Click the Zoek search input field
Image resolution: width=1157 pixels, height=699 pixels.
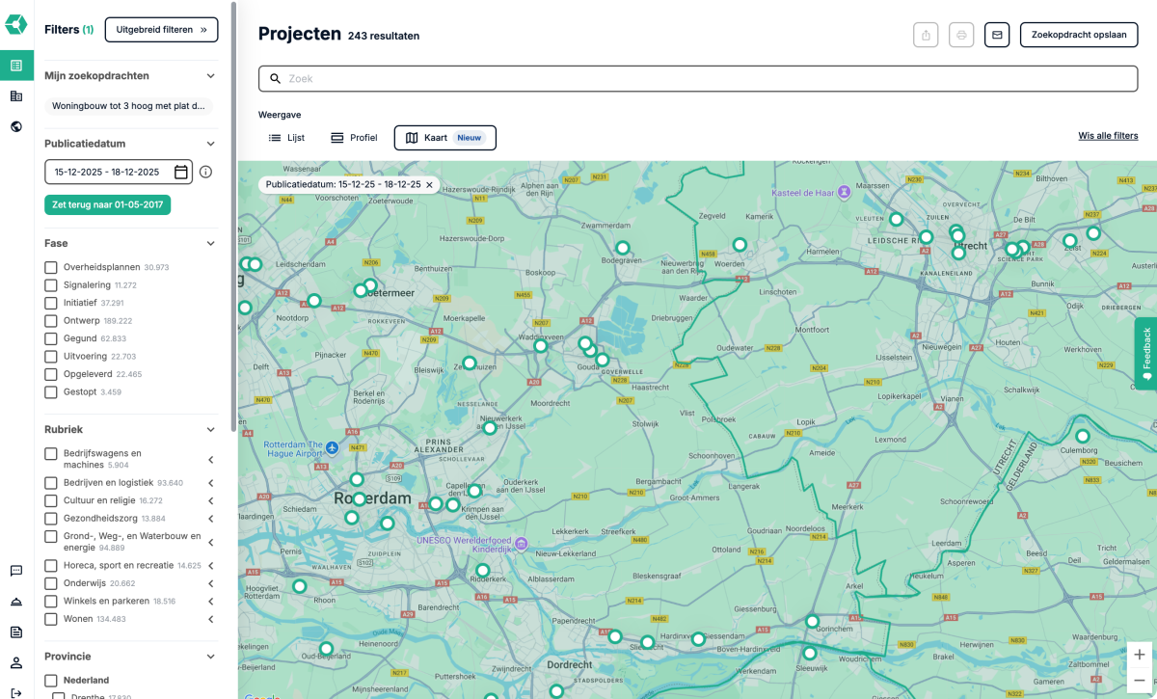click(698, 79)
